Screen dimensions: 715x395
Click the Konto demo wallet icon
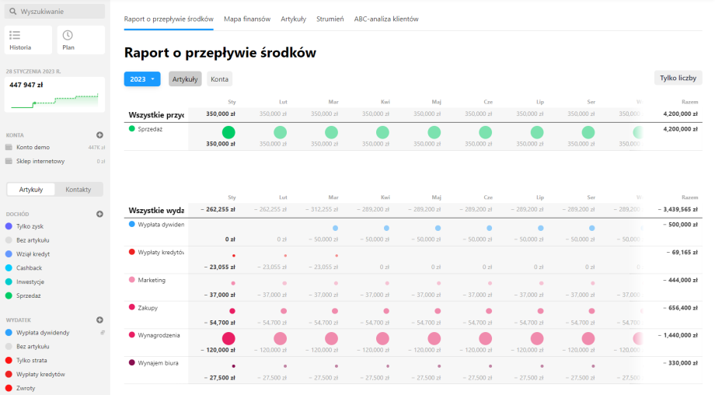(x=9, y=147)
